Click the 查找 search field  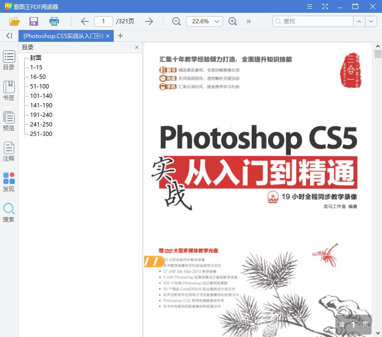pyautogui.click(x=313, y=21)
